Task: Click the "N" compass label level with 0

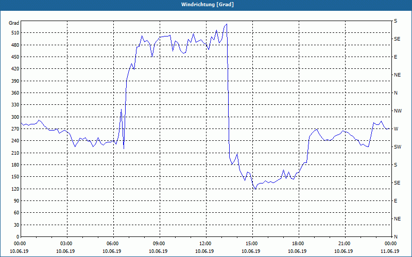Action: tap(396, 237)
